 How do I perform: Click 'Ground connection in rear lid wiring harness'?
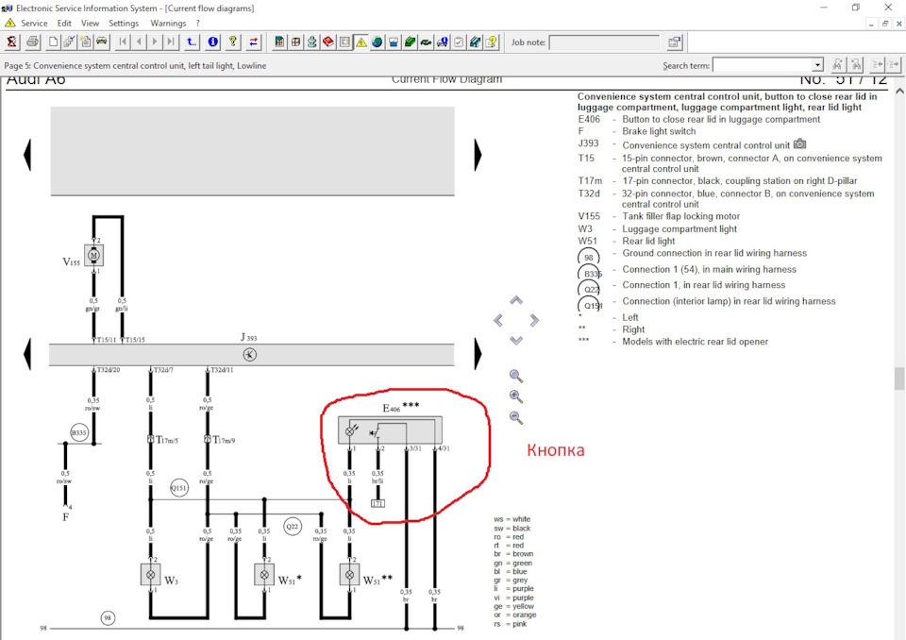coord(714,253)
